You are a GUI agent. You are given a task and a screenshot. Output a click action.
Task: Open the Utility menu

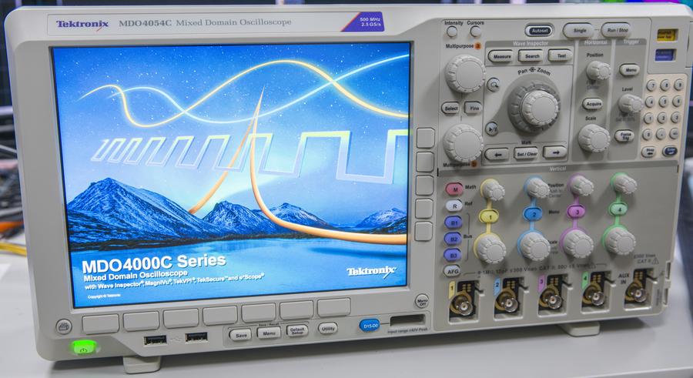tap(327, 329)
